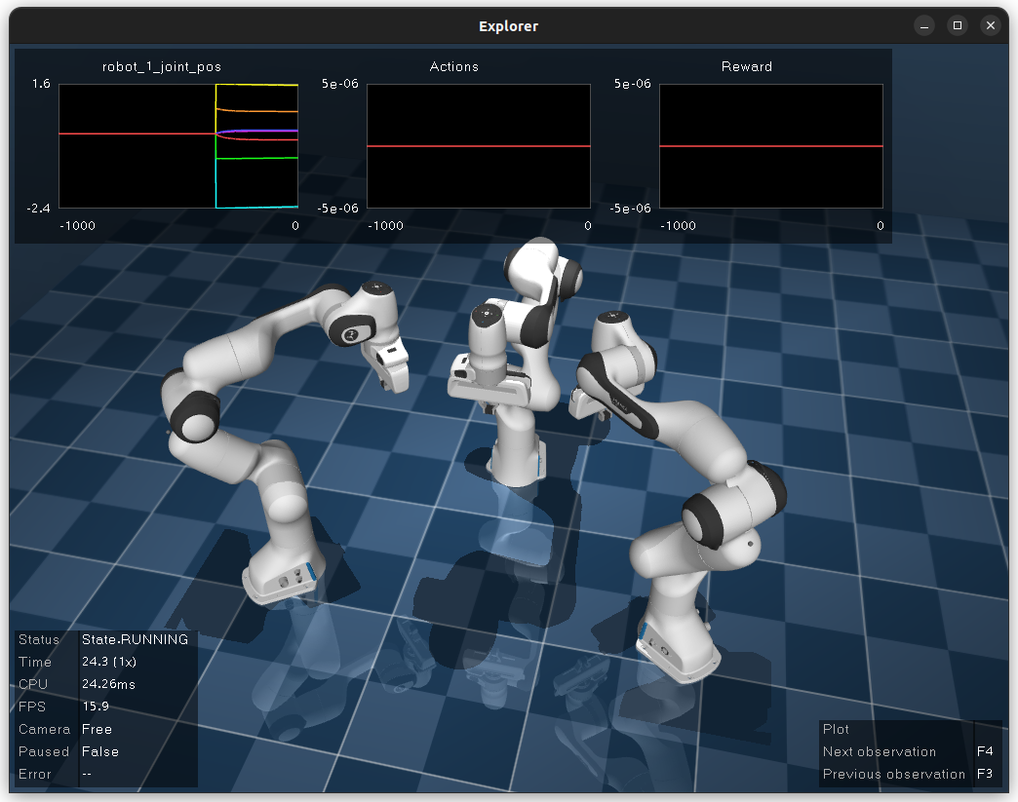
Task: Click the -5e-06 label on Reward plot
Action: 630,209
